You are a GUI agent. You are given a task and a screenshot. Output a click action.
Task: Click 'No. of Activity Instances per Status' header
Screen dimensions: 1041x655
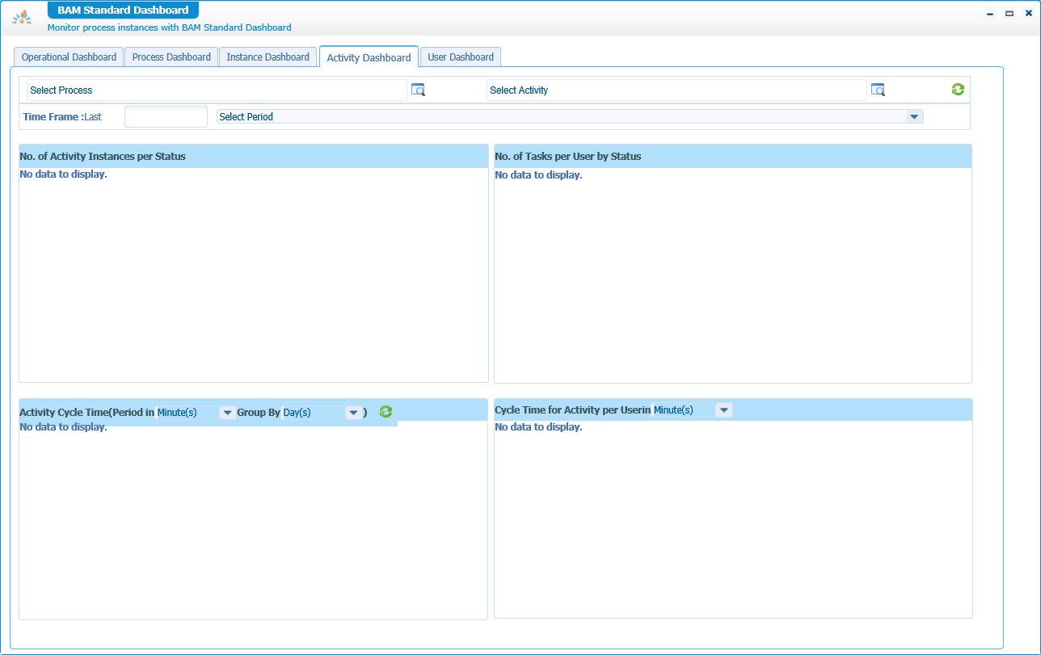tap(103, 157)
